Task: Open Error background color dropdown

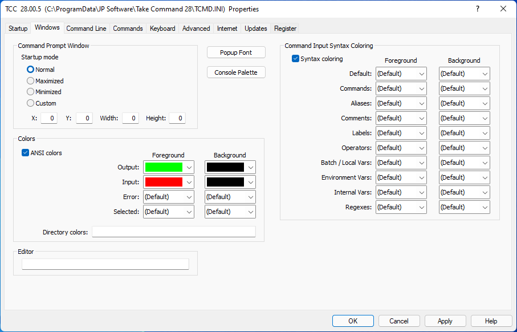Action: tap(230, 197)
